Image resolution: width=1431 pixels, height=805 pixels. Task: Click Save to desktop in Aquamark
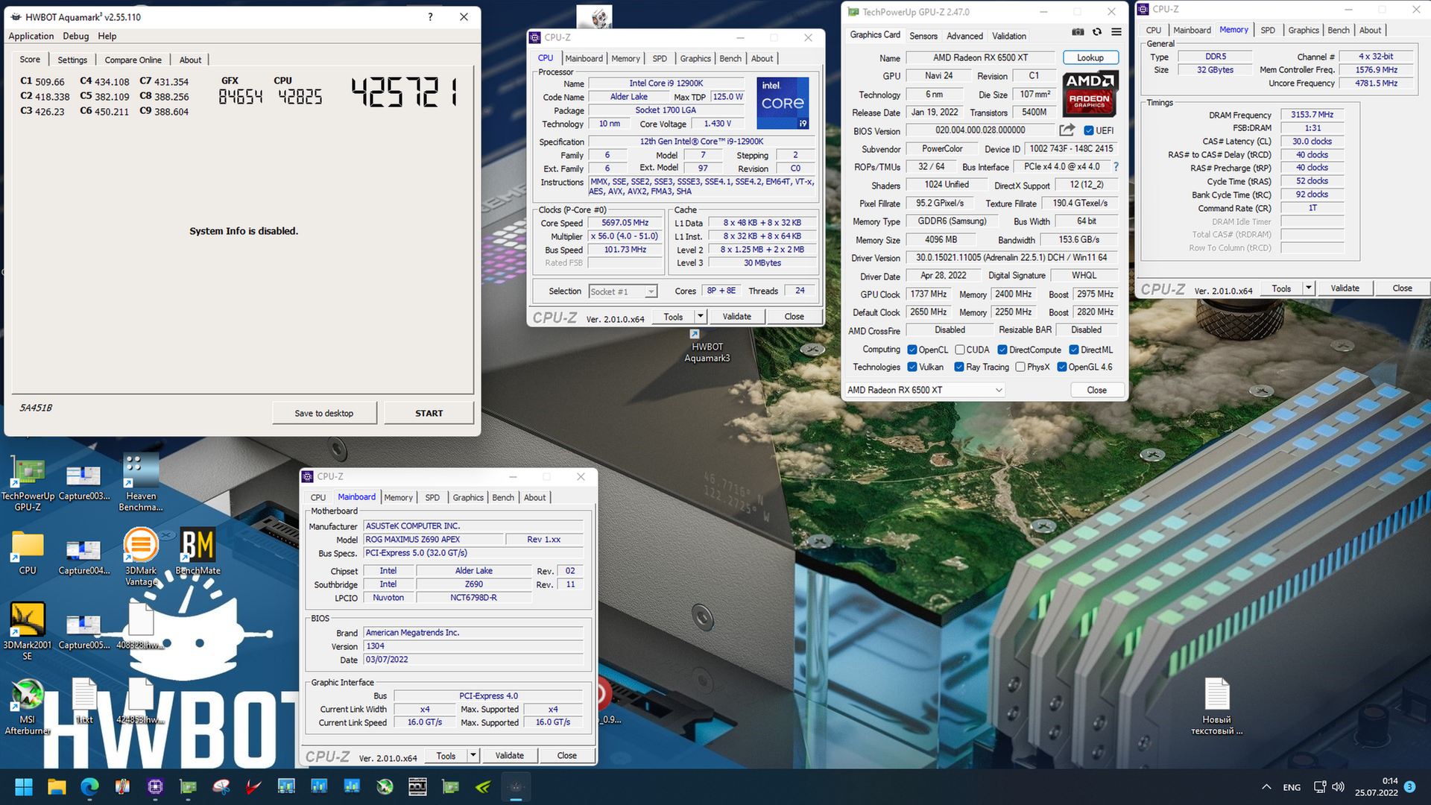(x=323, y=413)
